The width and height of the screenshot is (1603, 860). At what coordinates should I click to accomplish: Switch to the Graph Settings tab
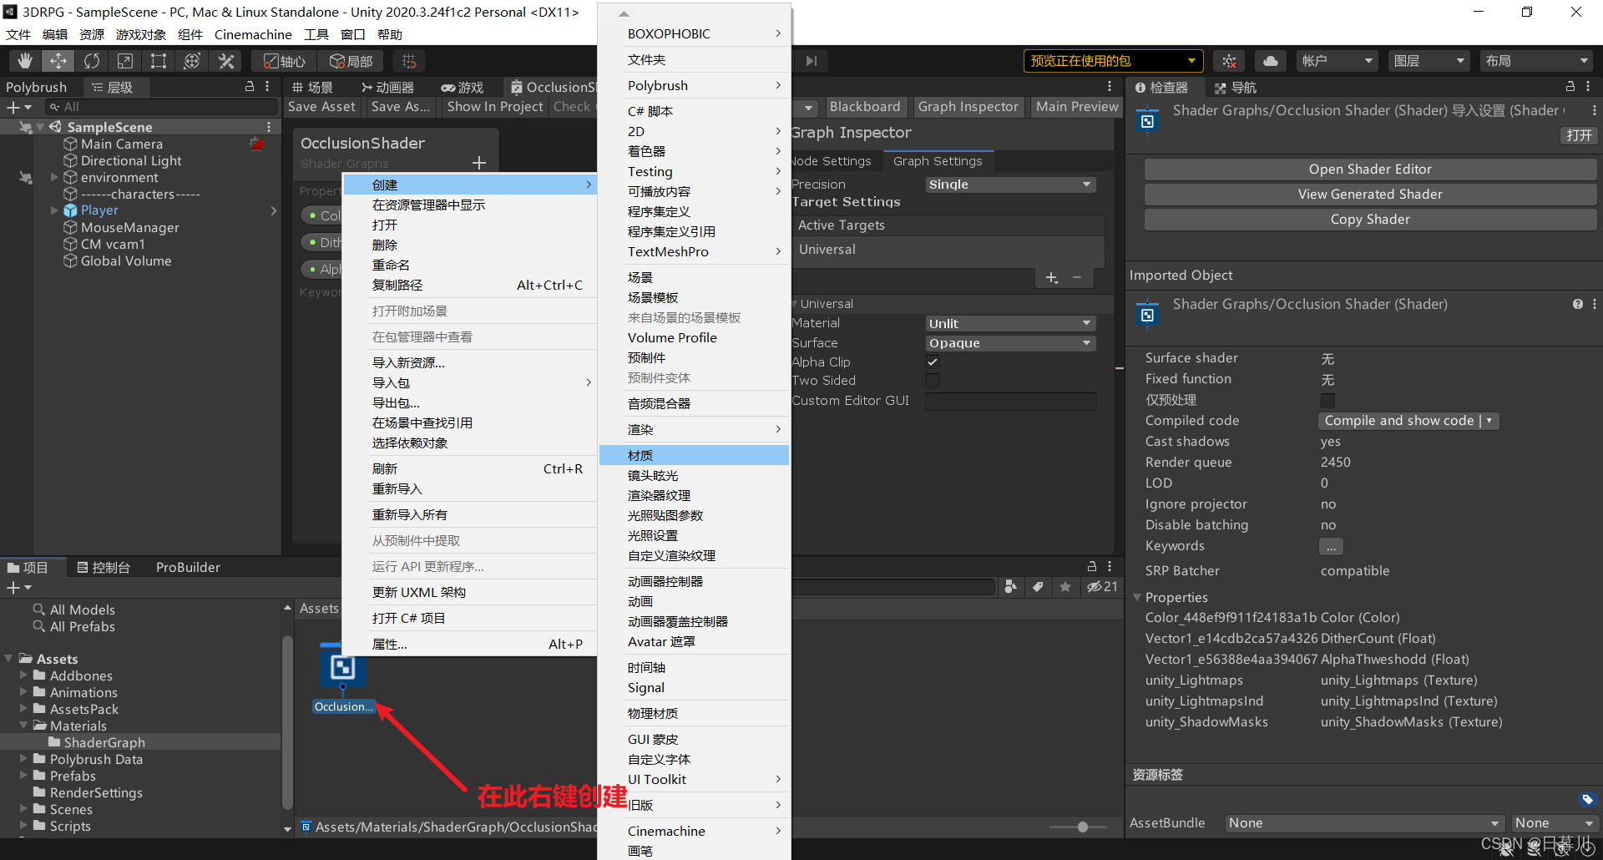point(938,161)
